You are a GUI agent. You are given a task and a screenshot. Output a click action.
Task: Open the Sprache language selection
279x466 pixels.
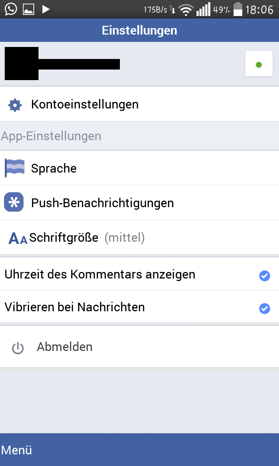[54, 169]
